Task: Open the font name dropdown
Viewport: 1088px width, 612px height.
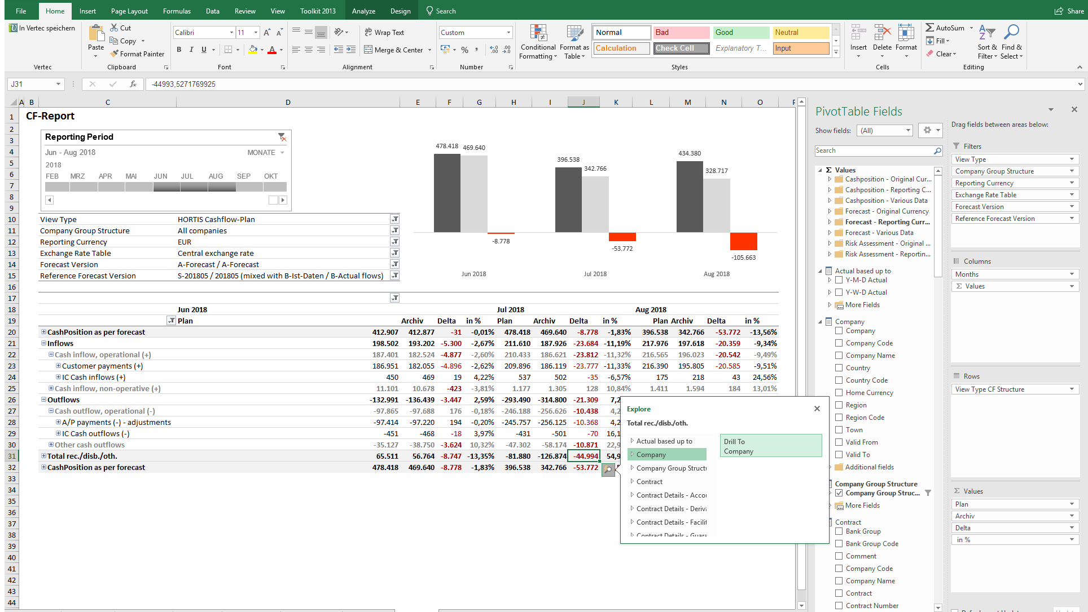Action: 231,33
